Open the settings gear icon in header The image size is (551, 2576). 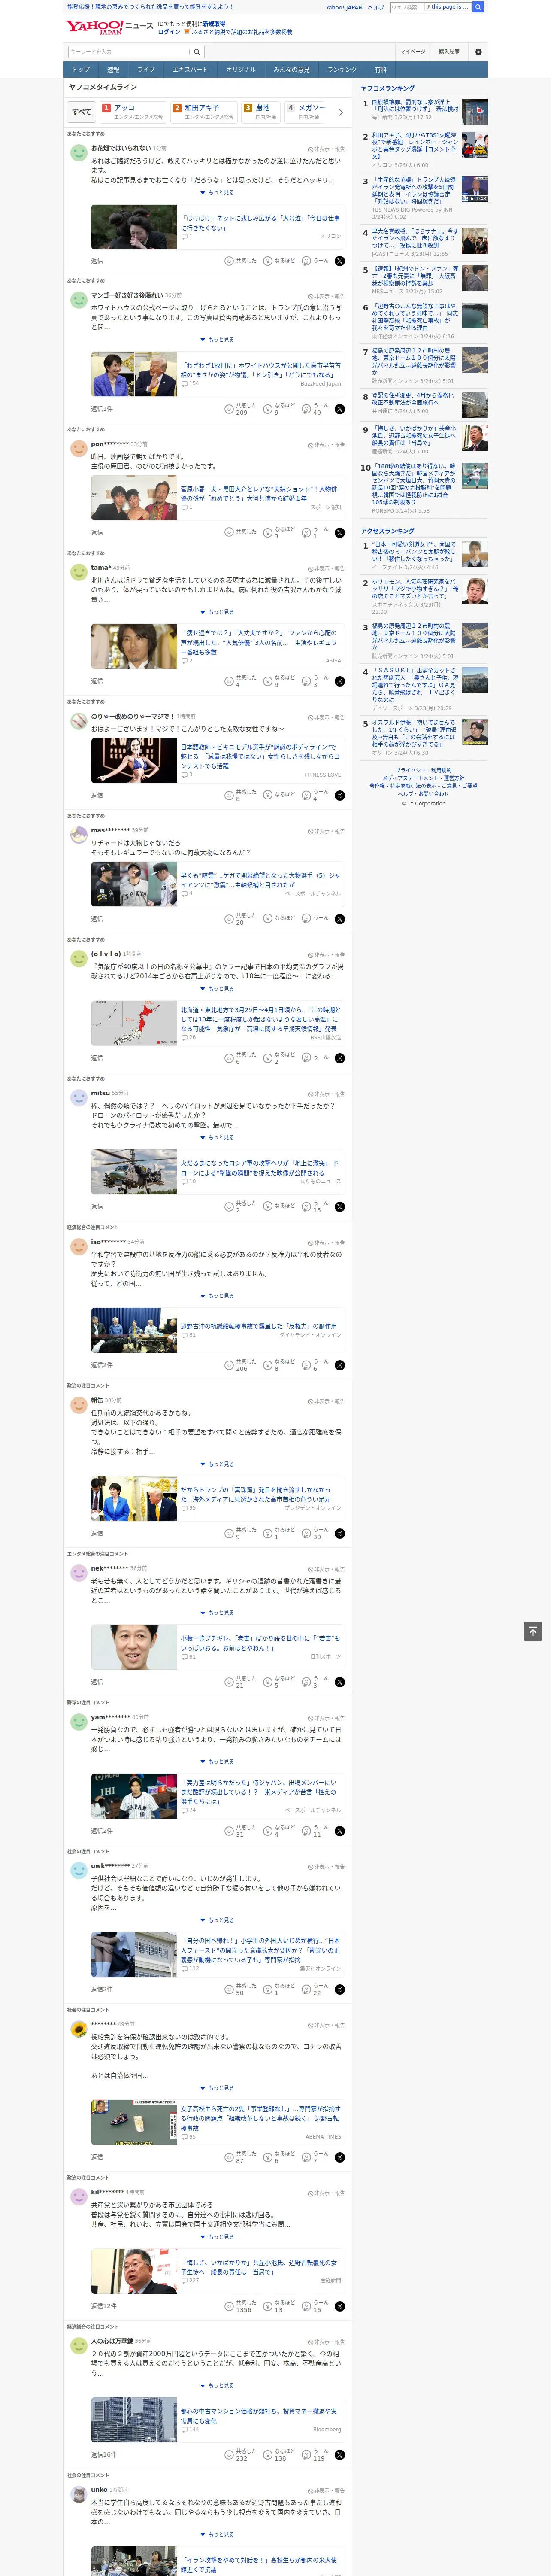pos(478,51)
